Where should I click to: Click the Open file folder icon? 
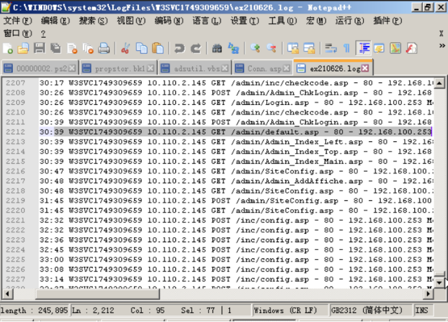[x=23, y=49]
